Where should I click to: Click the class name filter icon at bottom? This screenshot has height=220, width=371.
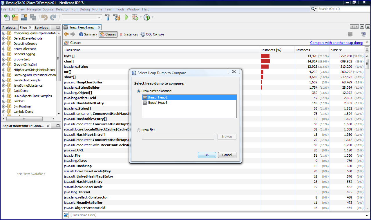coord(66,215)
